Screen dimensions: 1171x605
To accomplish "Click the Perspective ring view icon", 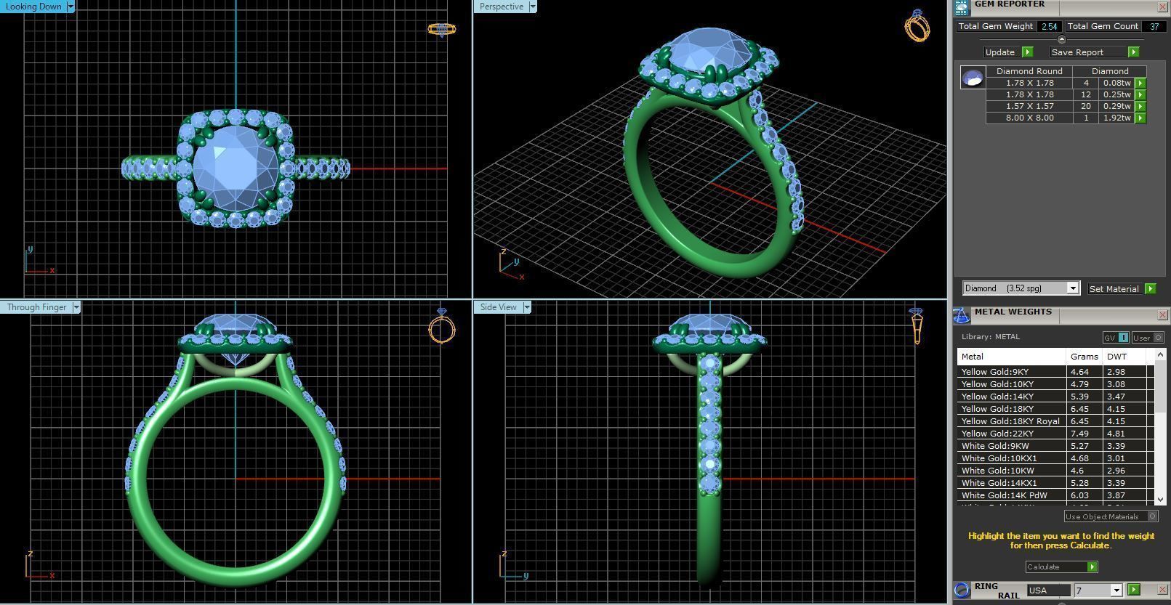I will click(x=917, y=25).
